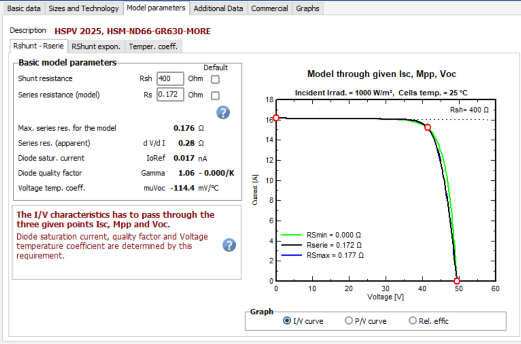Click the green RSmin legend line
521x344 pixels.
(x=292, y=235)
